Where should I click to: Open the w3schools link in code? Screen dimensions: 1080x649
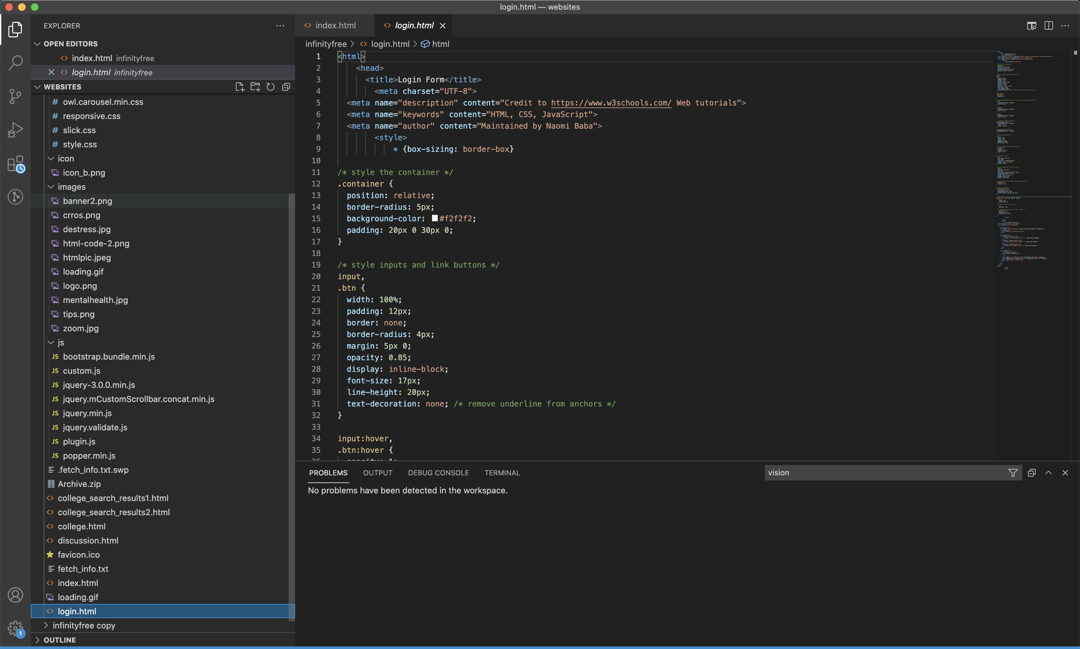(x=611, y=103)
